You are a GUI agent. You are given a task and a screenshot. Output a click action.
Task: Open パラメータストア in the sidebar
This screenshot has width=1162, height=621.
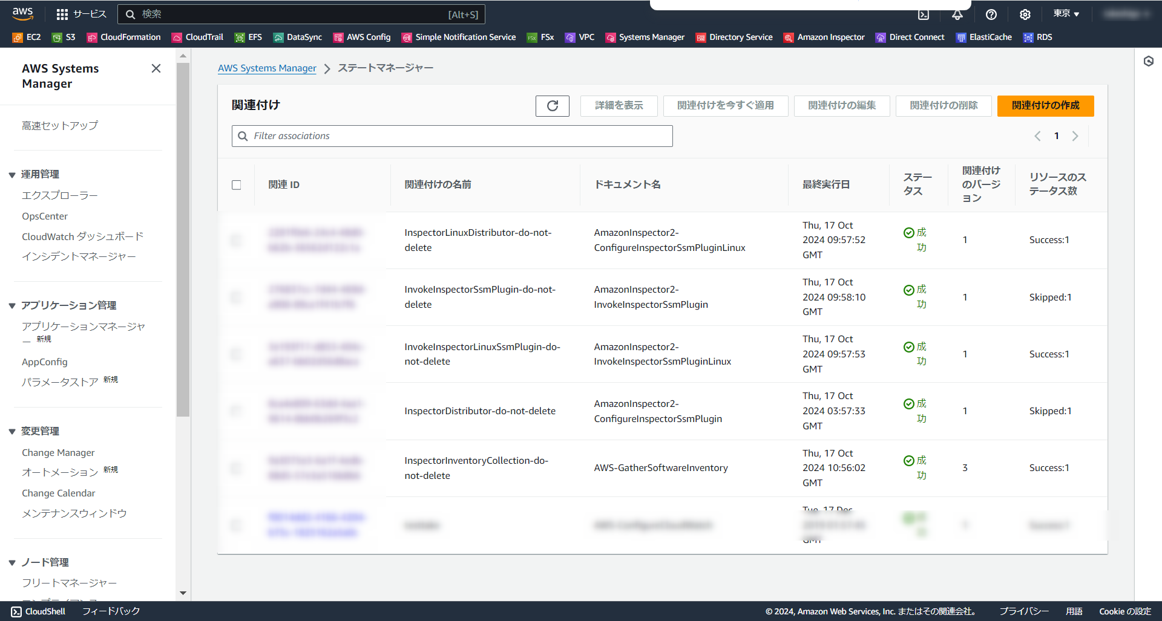(x=60, y=382)
